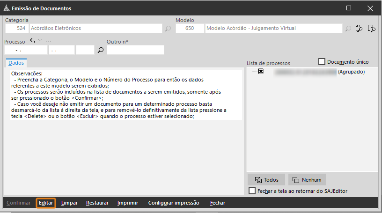
Task: Uncheck the Agrupado process in the list
Action: click(261, 72)
